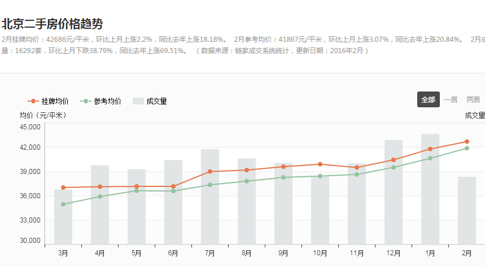Toggle the 挂牌均价 legend series
The width and height of the screenshot is (485, 266).
click(49, 101)
